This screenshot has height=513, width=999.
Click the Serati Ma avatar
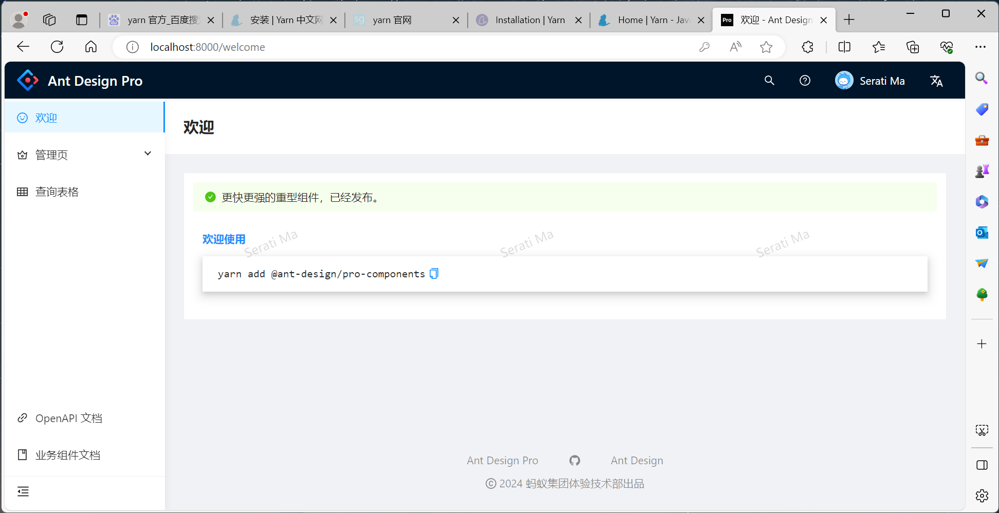(844, 81)
